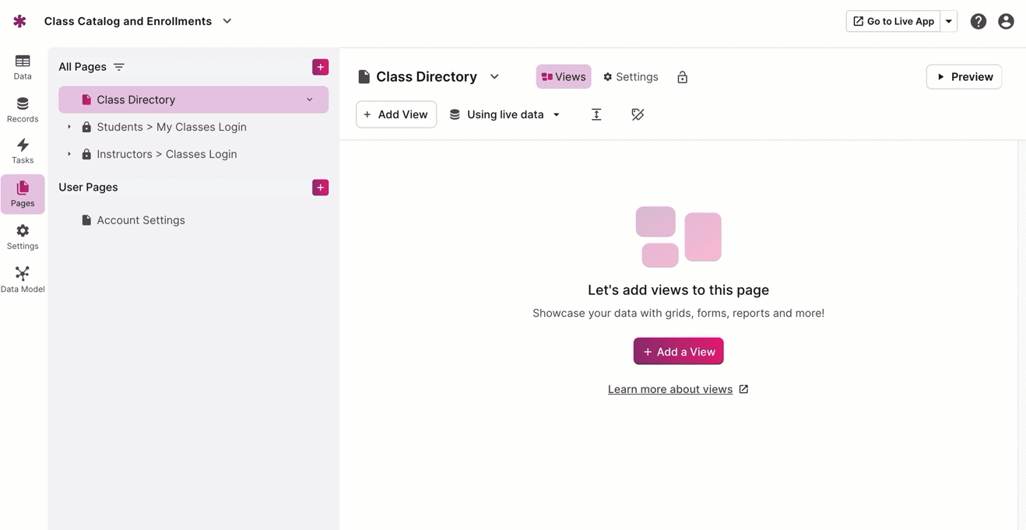Expand the Instructors > Classes Login page
The image size is (1026, 530).
coord(69,154)
